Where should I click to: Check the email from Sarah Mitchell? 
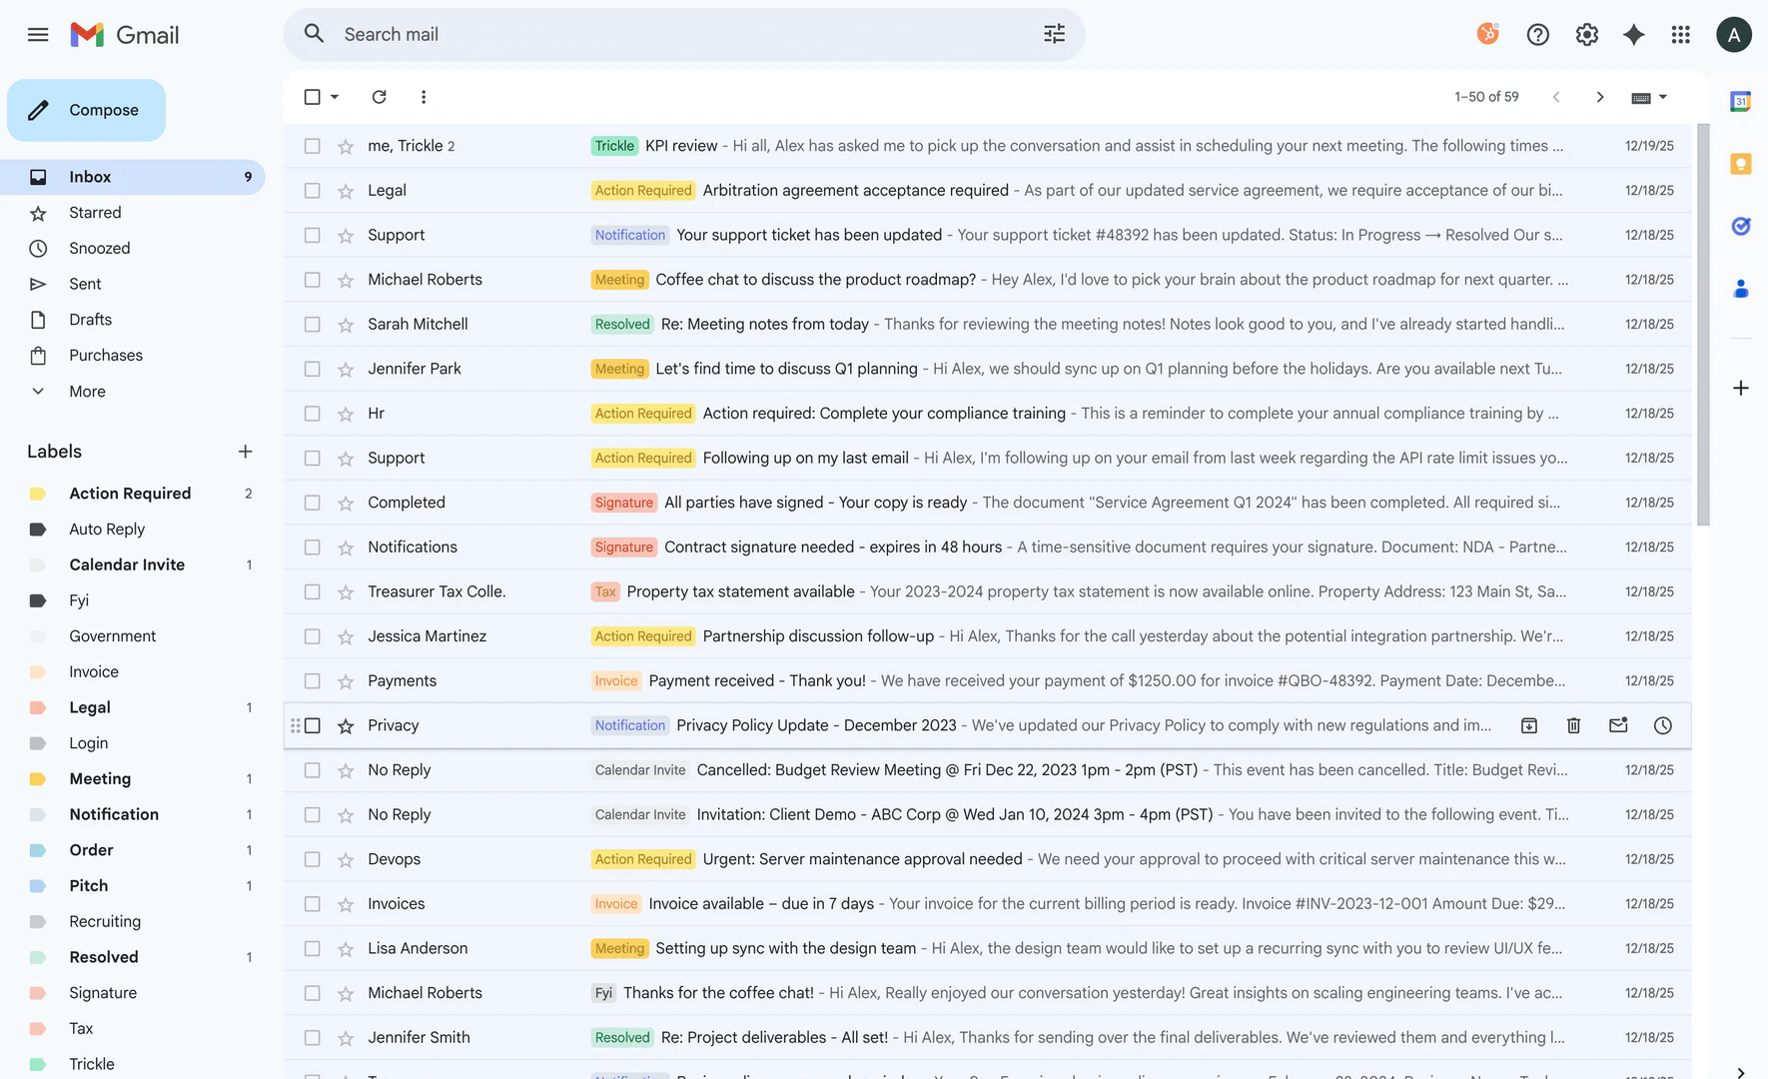(x=312, y=324)
